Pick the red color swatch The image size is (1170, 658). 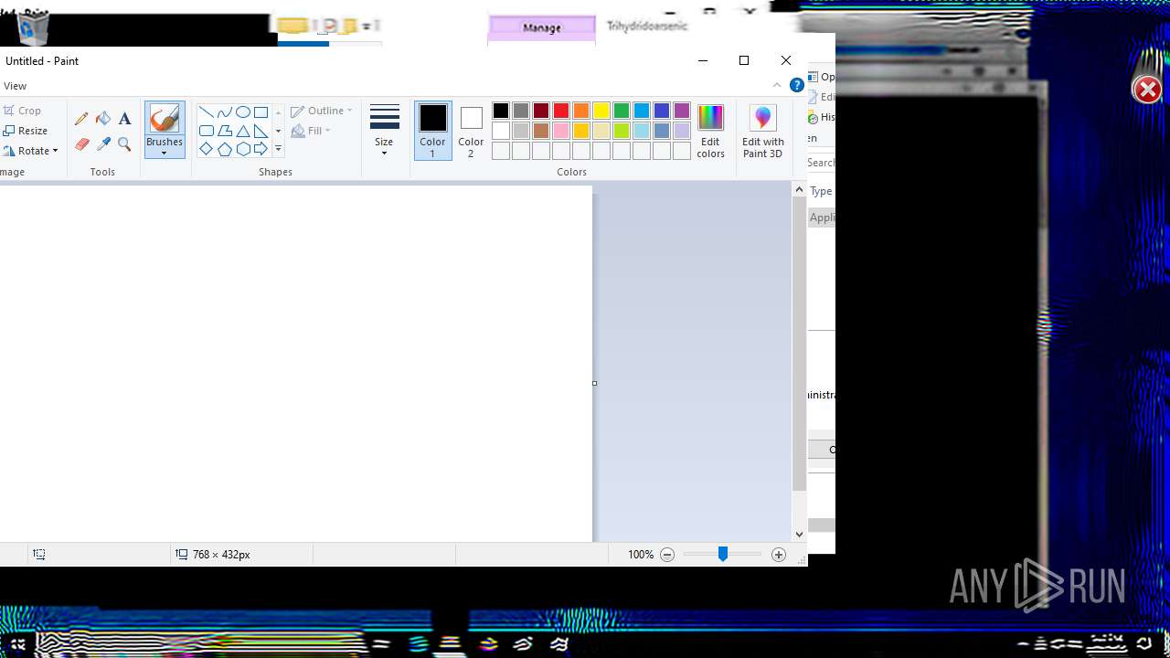pos(561,111)
